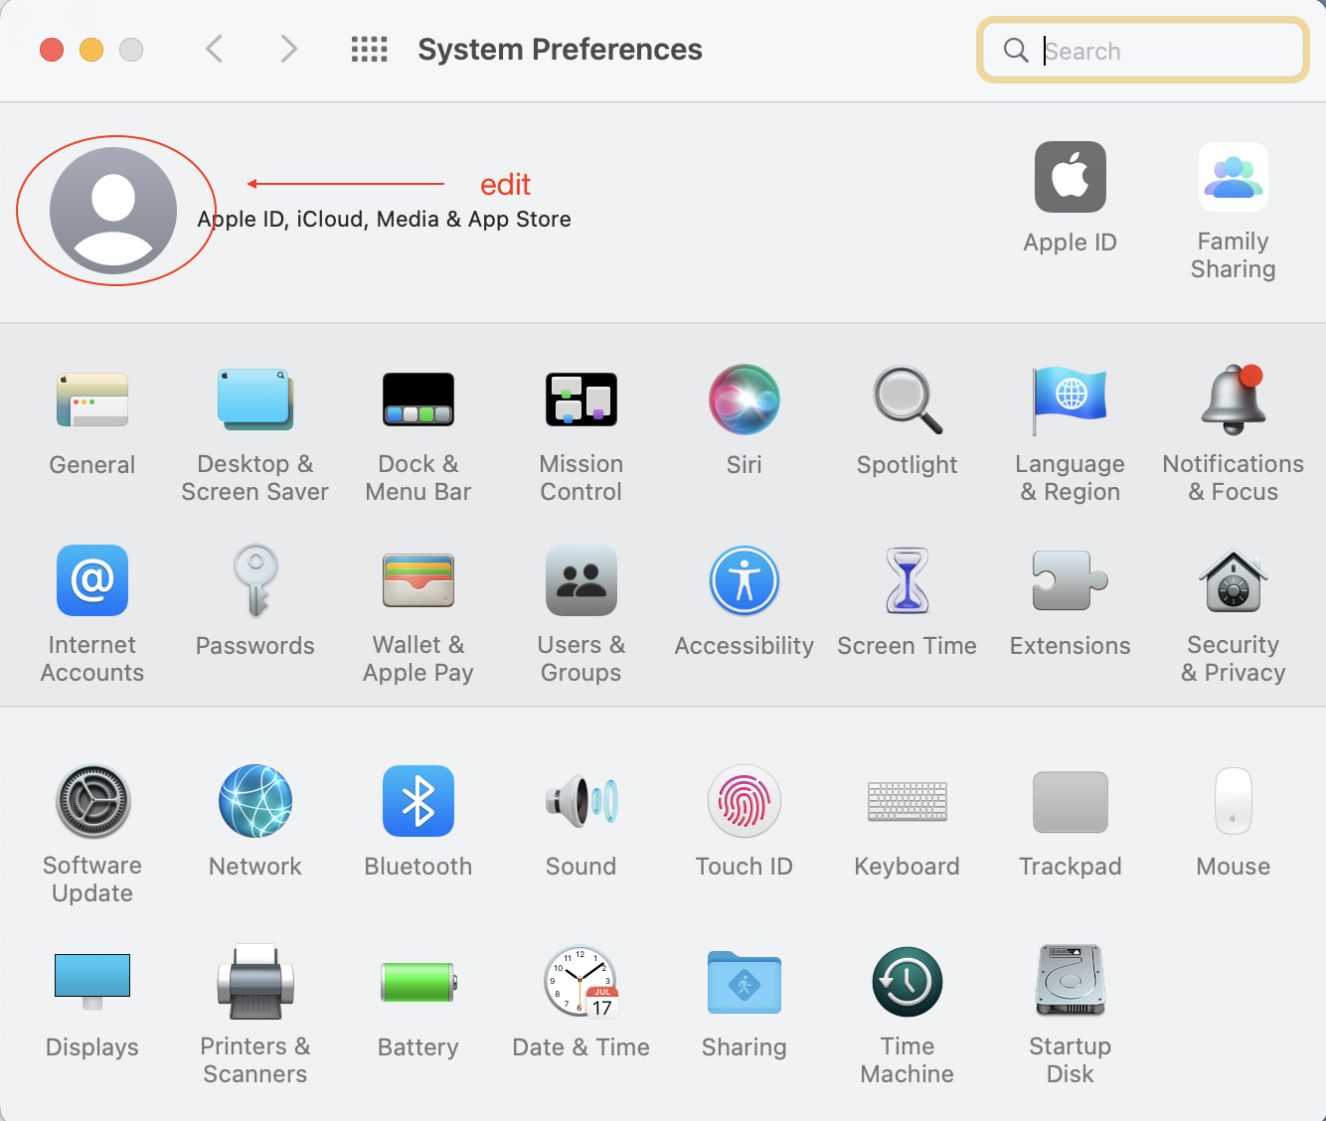Open Wallet & Apple Pay settings
The image size is (1326, 1121).
tap(418, 580)
